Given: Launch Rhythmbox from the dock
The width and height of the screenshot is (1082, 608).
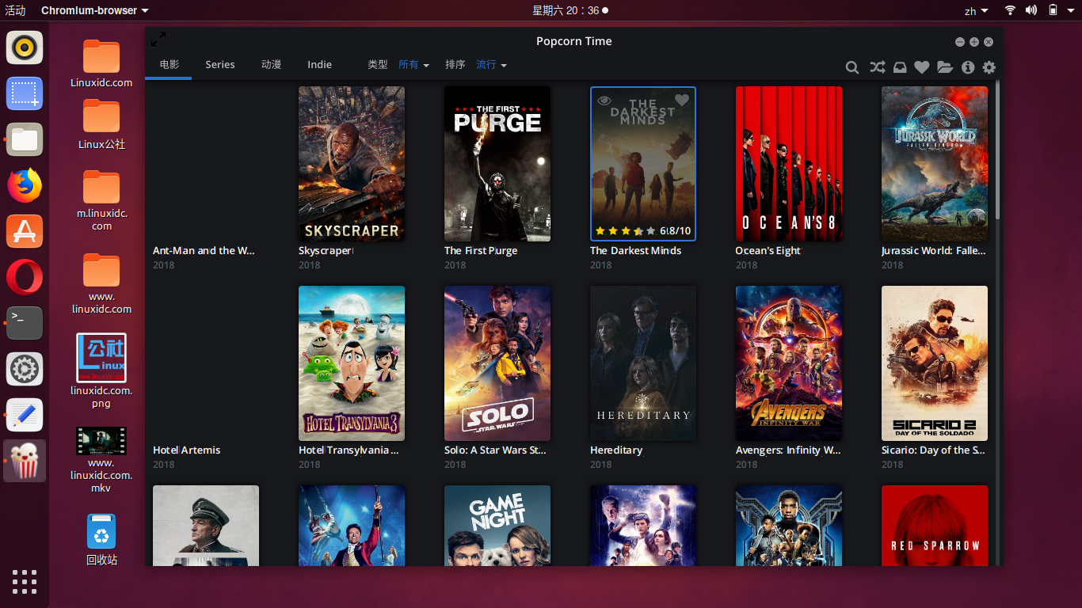Looking at the screenshot, I should 25,47.
